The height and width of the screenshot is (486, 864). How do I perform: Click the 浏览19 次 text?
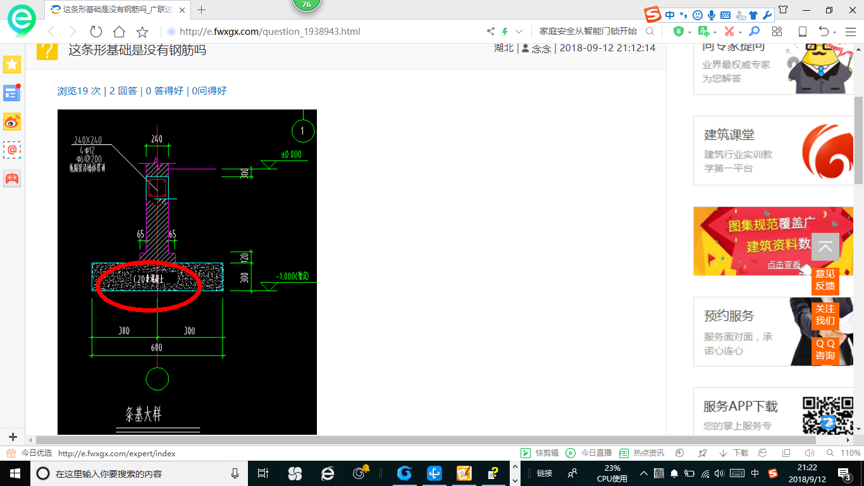click(78, 91)
